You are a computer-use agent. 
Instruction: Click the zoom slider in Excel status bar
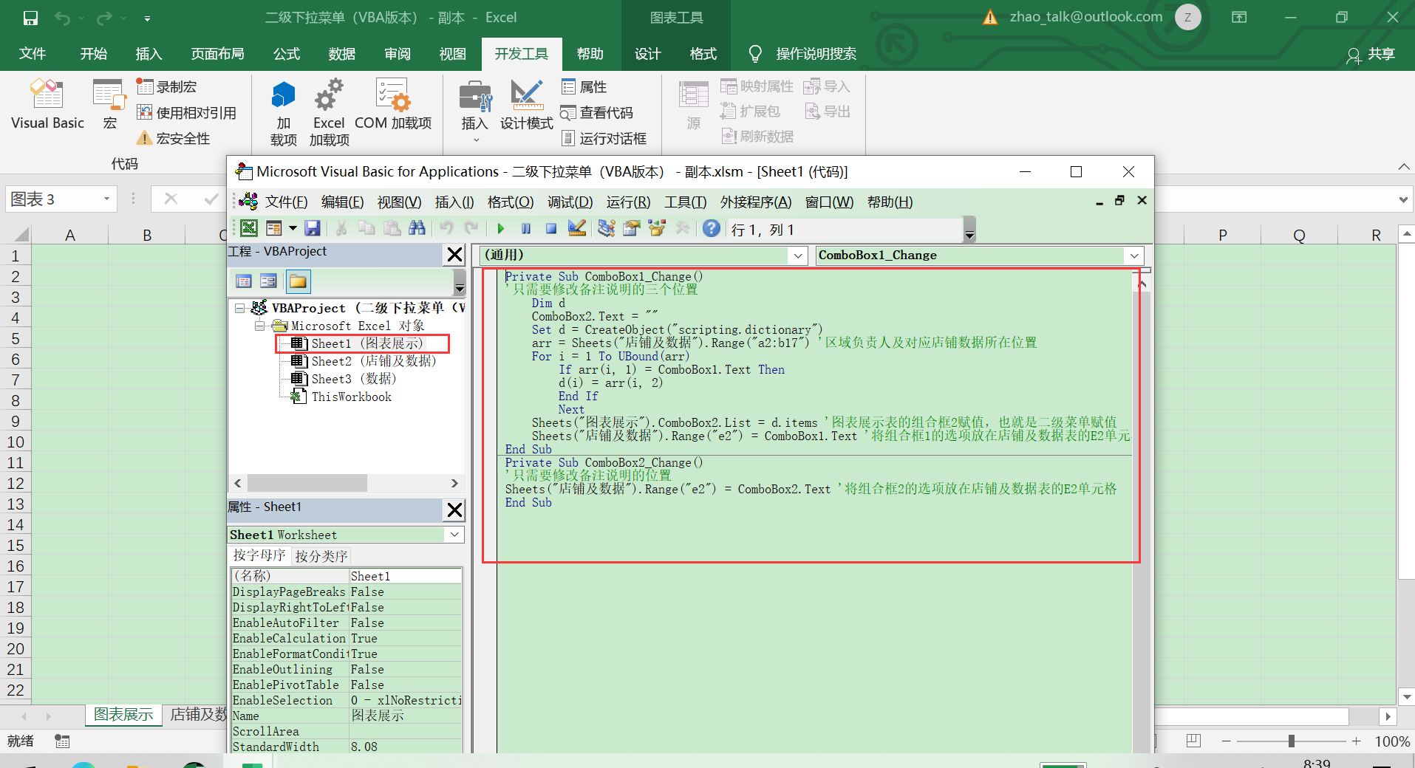click(x=1291, y=741)
